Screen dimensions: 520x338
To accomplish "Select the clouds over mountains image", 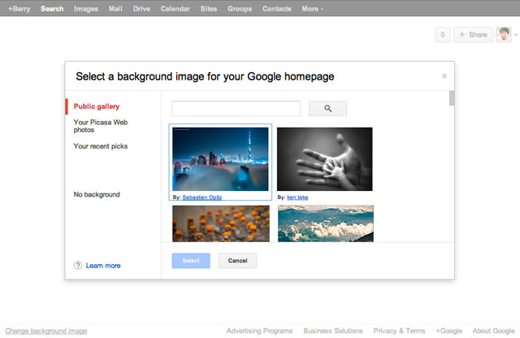I will tap(326, 223).
